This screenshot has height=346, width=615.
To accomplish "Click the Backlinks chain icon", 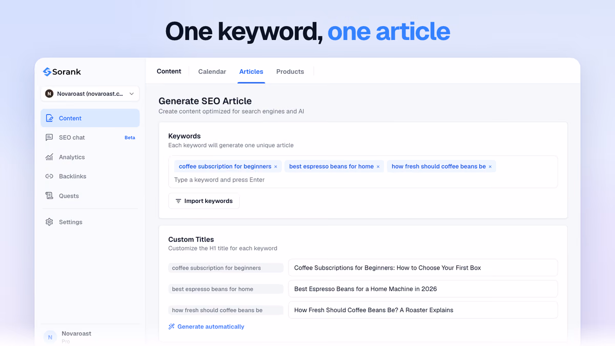I will [x=49, y=176].
